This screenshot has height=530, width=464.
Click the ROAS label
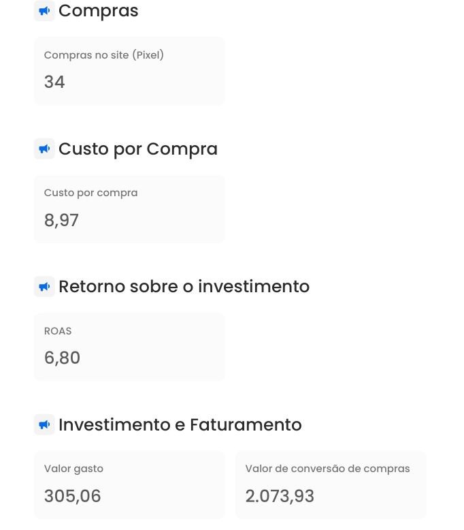(58, 331)
